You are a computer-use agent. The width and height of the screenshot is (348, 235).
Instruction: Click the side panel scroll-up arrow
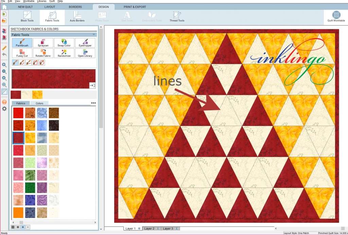[x=101, y=27]
